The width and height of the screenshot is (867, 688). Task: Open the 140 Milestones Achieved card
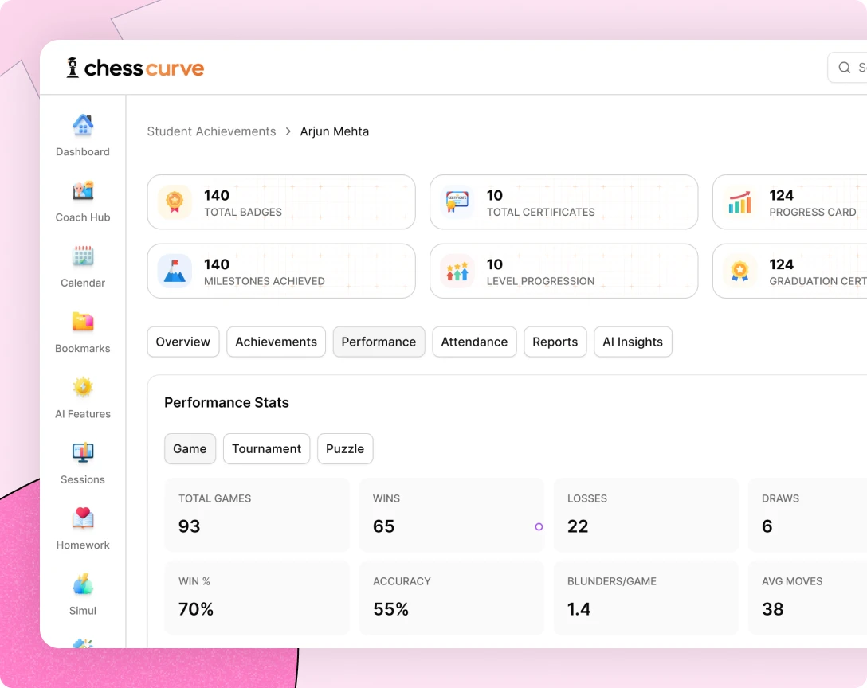click(x=281, y=272)
